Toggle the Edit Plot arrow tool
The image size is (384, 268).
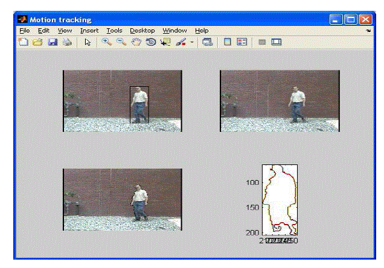(x=87, y=42)
